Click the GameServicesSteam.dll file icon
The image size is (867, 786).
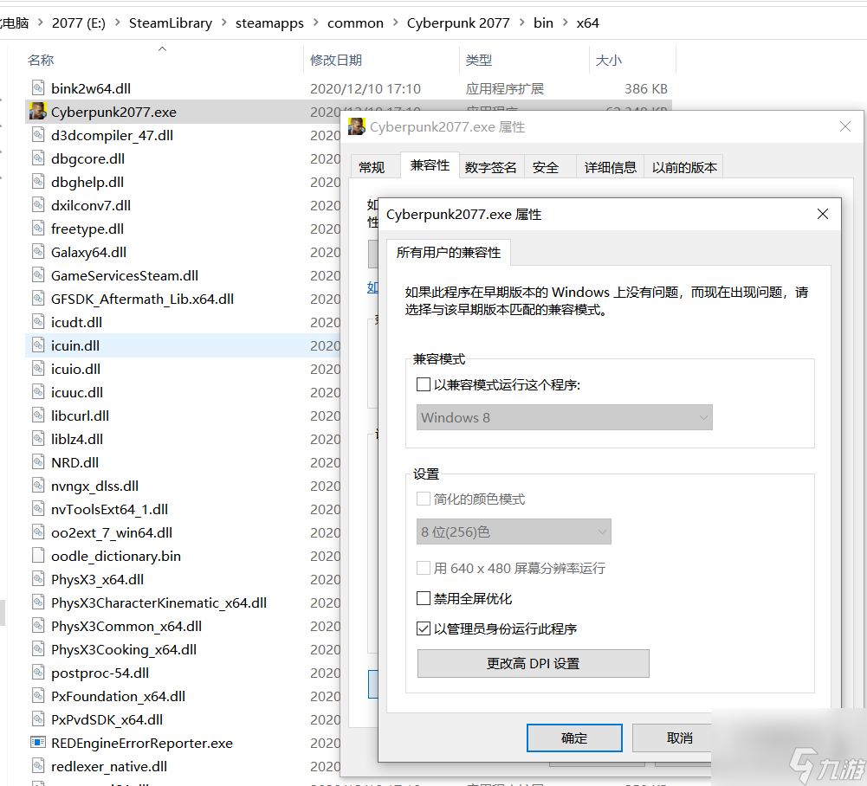pyautogui.click(x=38, y=275)
